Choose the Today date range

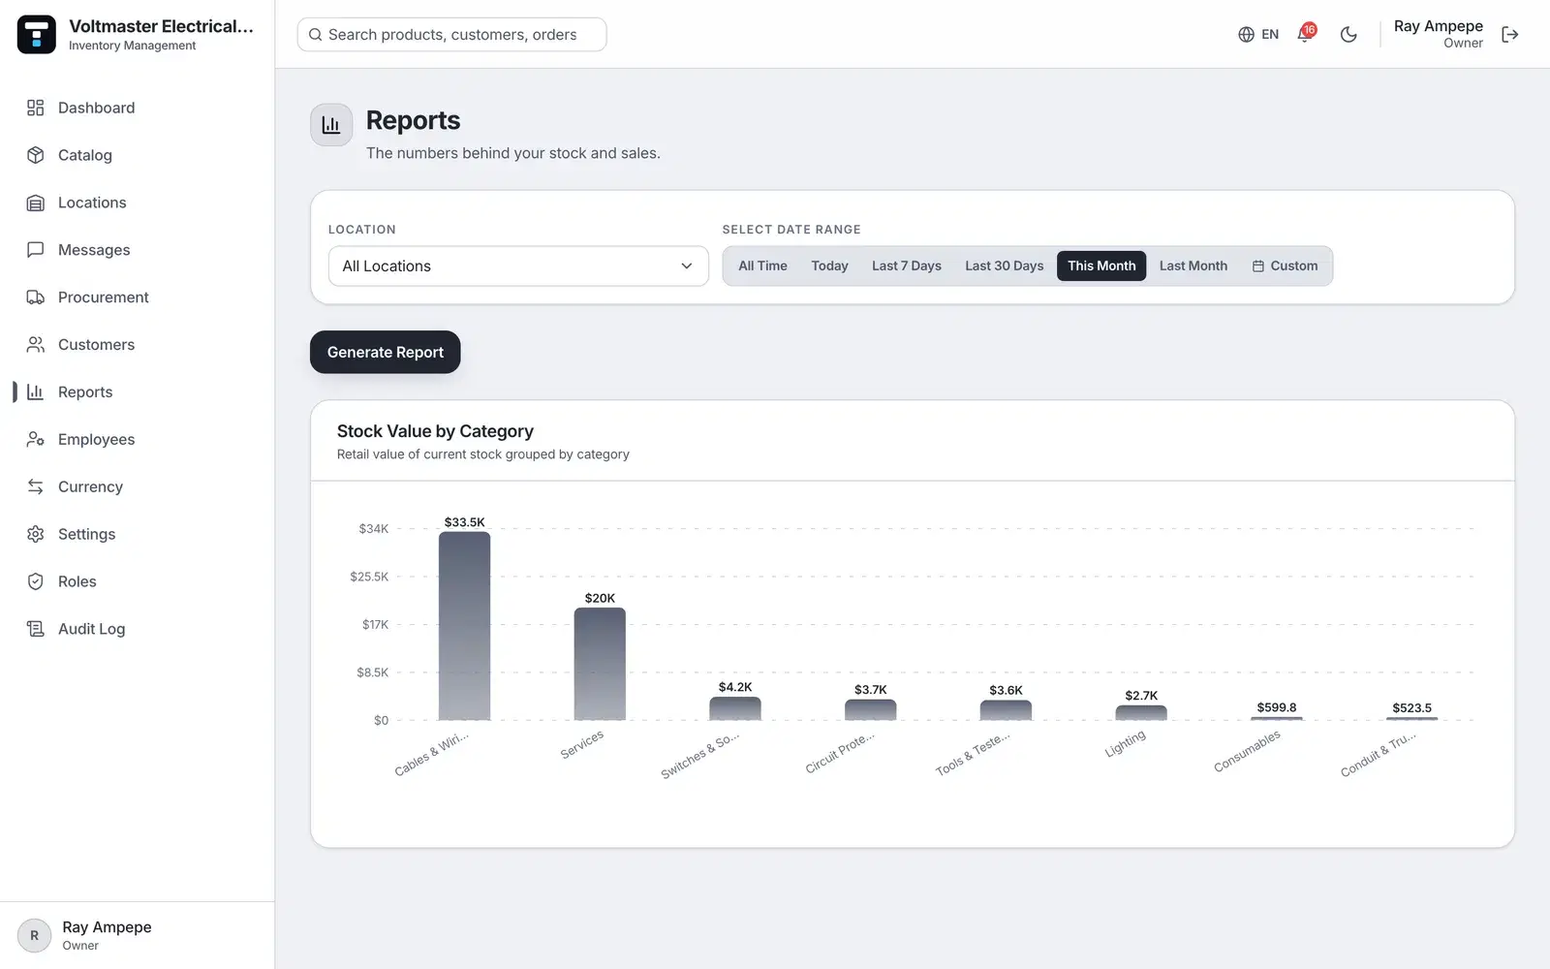tap(829, 266)
